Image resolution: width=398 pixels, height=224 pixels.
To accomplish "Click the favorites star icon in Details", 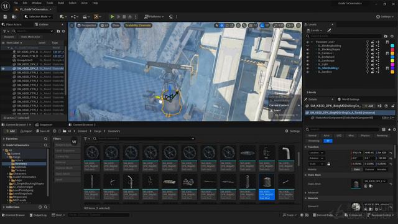I will click(x=389, y=129).
